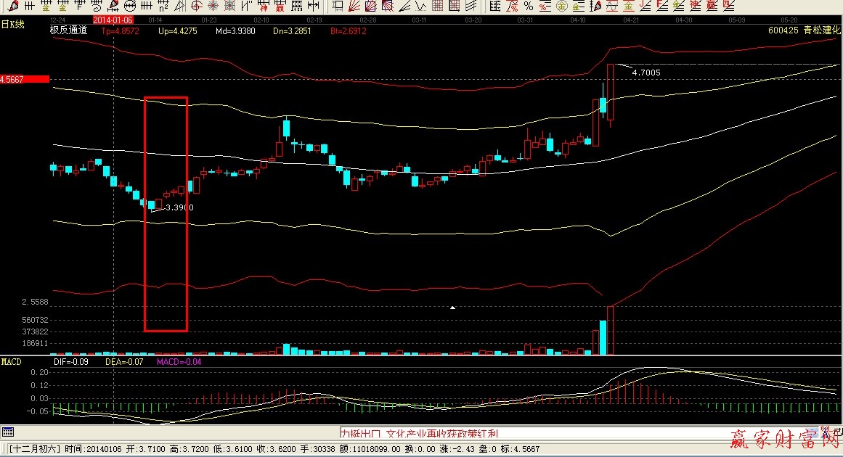Viewport: 843px width, 457px height.
Task: Open the small grid icon at bottom-left
Action: [x=7, y=432]
